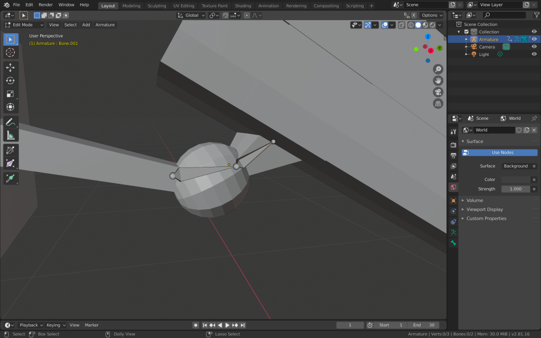Toggle visibility of the Light object

(x=534, y=54)
